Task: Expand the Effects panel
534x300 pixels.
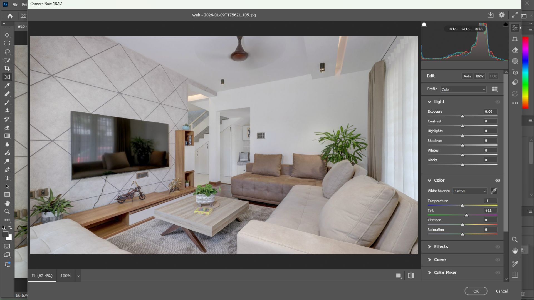Action: tap(441, 247)
